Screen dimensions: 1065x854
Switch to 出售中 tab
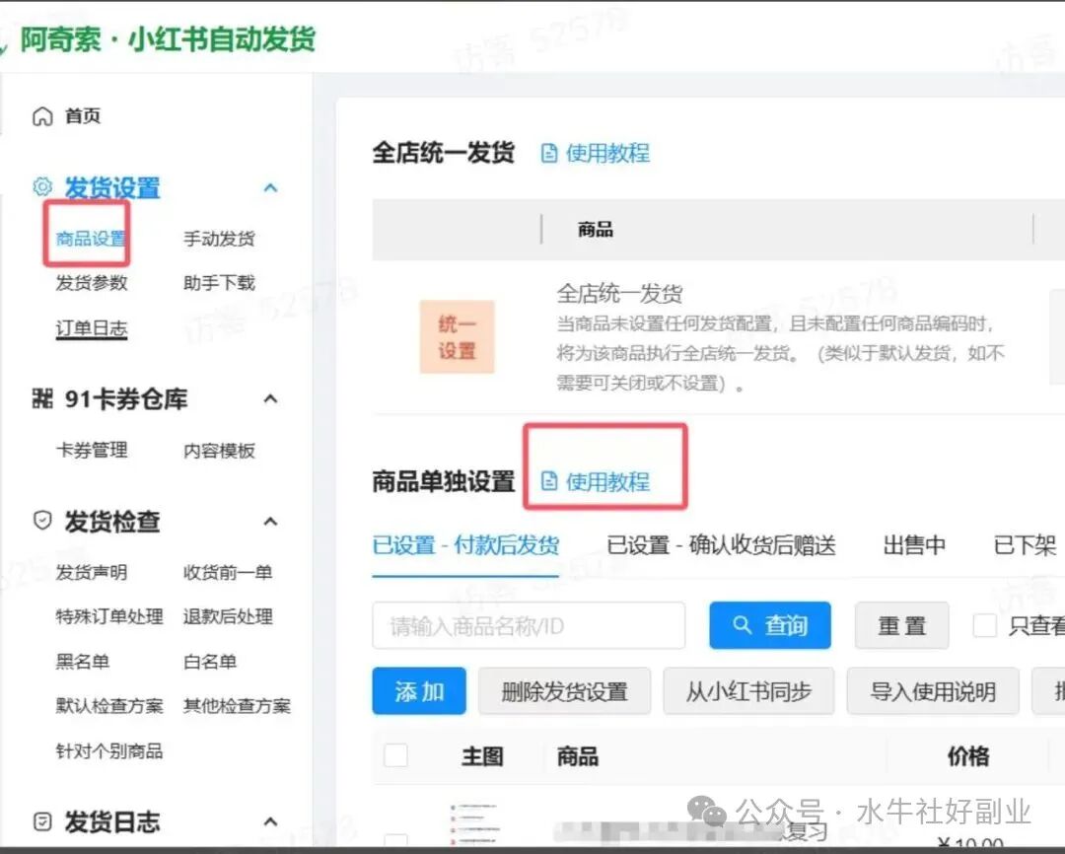click(x=914, y=545)
